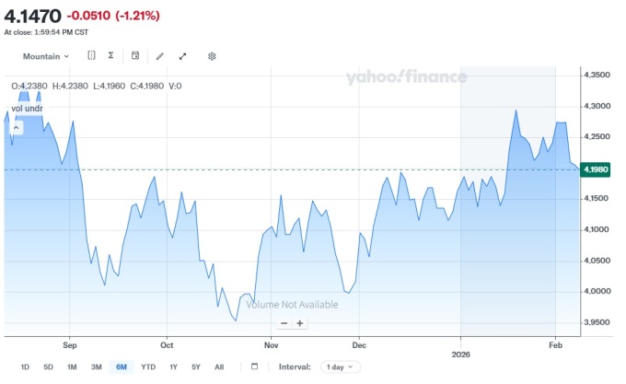Select the 1D time range
Screen dimensions: 626x384
(x=25, y=367)
